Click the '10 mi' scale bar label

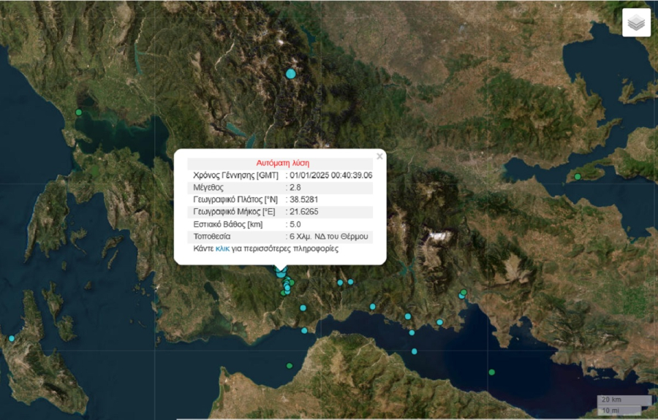tap(611, 411)
